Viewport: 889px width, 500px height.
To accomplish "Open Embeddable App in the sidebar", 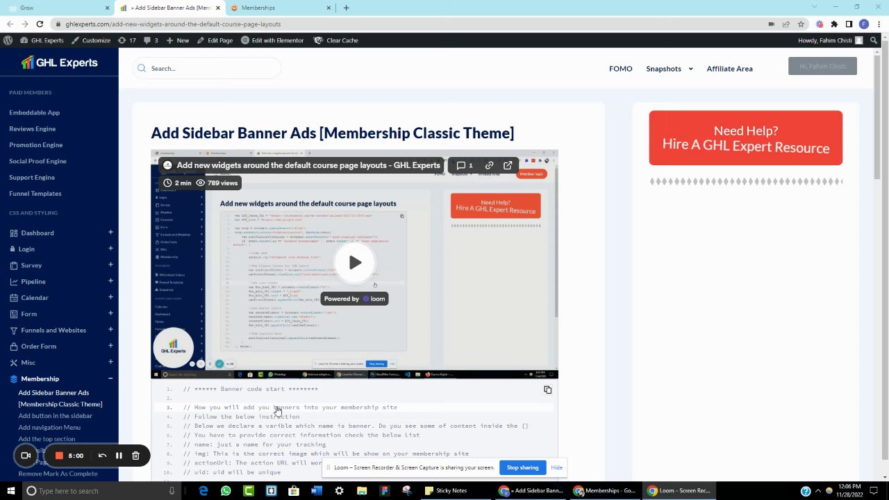I will pos(34,112).
